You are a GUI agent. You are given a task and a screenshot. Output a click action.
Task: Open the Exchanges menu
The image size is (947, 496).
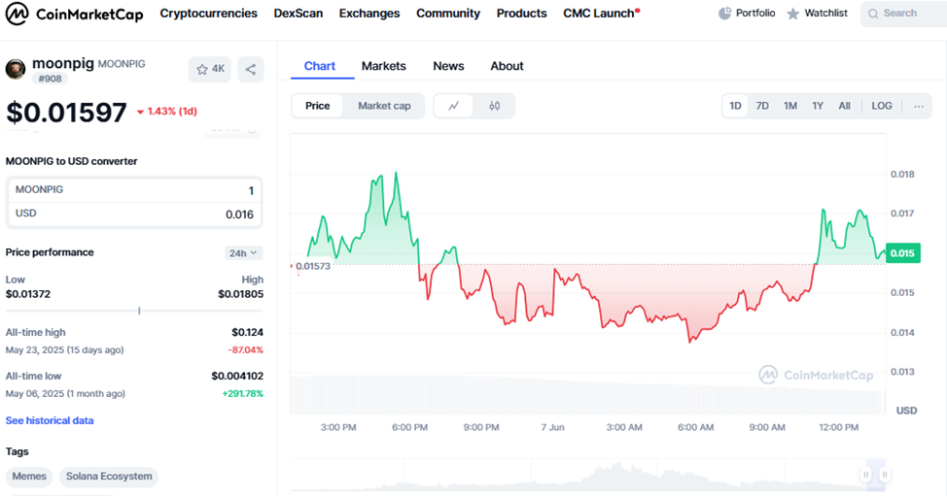coord(369,14)
